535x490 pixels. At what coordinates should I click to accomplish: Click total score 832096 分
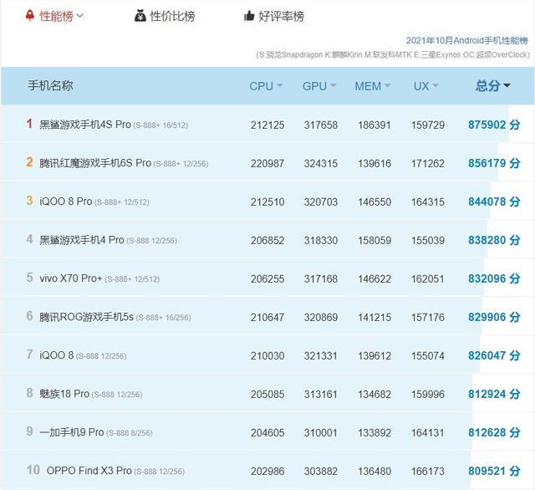pos(494,278)
